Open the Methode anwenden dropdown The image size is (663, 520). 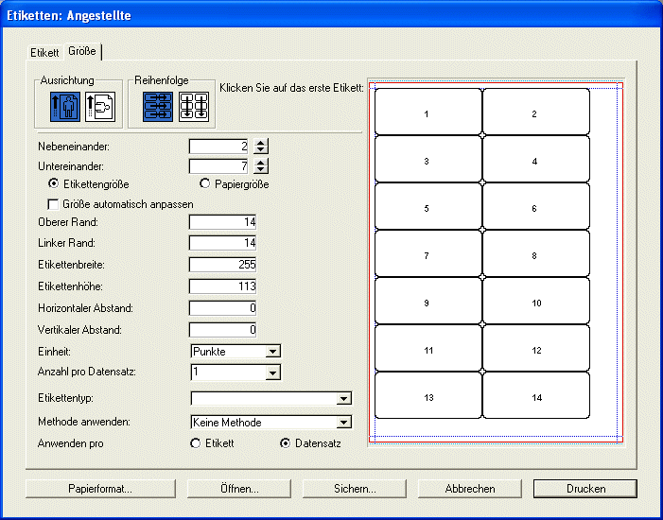tap(270, 423)
